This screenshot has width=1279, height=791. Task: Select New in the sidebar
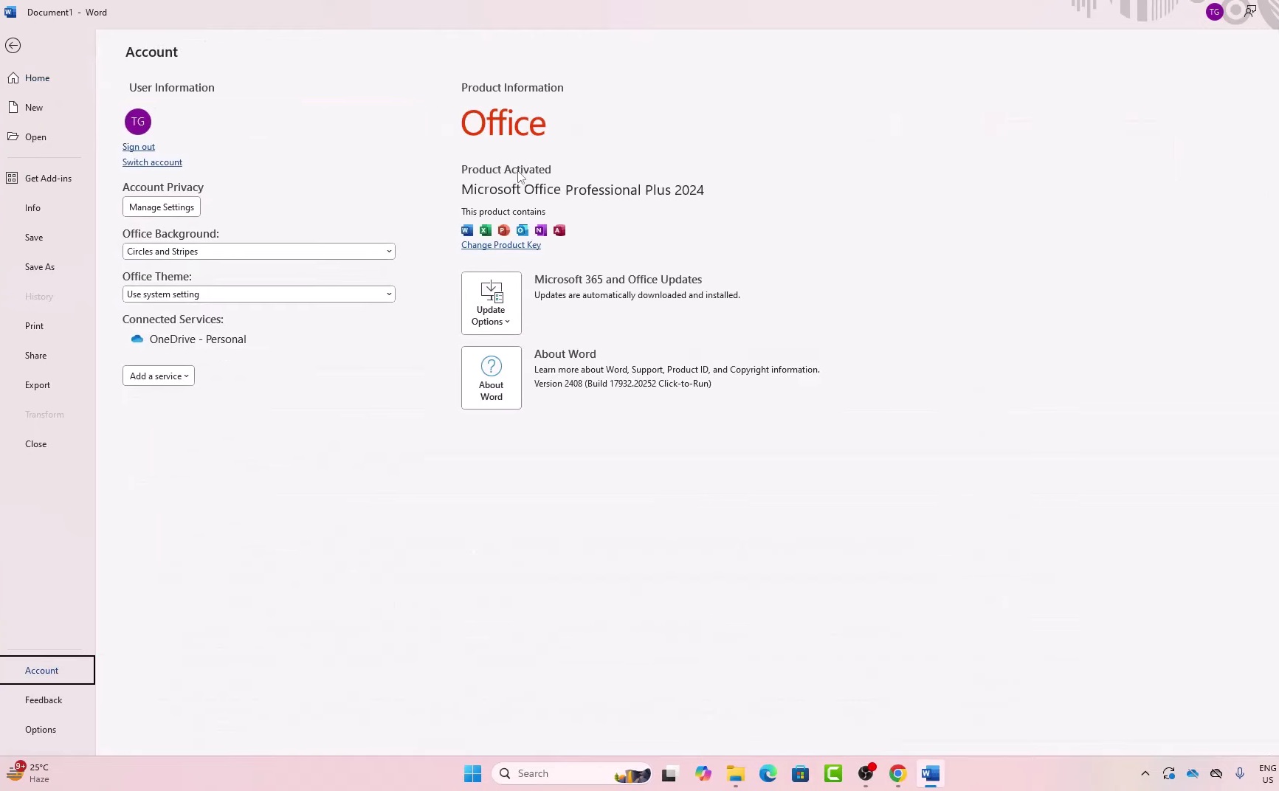pos(34,108)
